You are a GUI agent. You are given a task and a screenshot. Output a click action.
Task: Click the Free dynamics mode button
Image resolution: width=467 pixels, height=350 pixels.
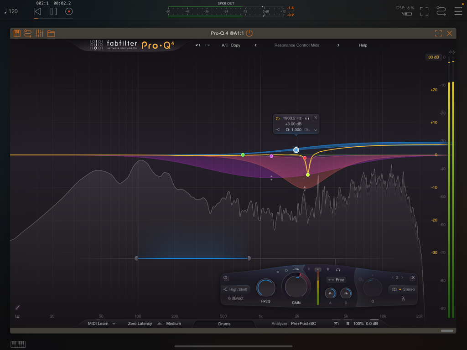tap(336, 279)
